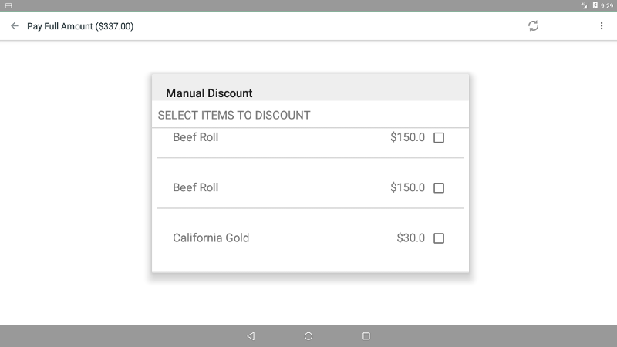Image resolution: width=617 pixels, height=347 pixels.
Task: Select the California Gold item label
Action: click(211, 238)
